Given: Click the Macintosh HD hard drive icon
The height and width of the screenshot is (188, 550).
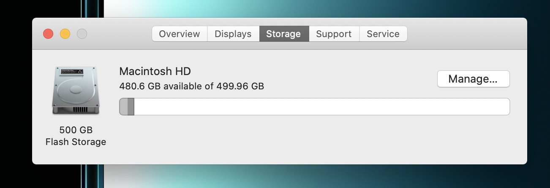Looking at the screenshot, I should pos(76,90).
